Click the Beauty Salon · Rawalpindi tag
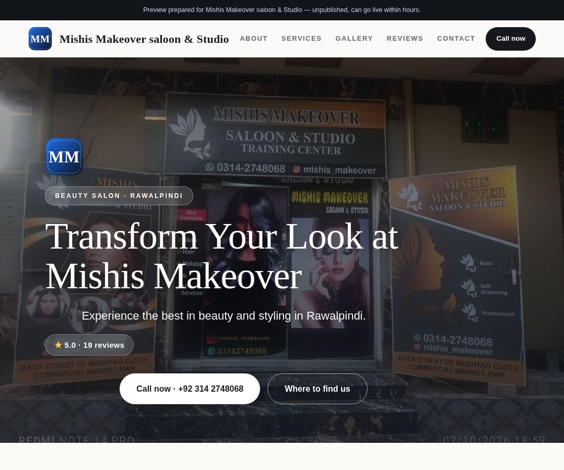This screenshot has width=564, height=470. pos(119,196)
